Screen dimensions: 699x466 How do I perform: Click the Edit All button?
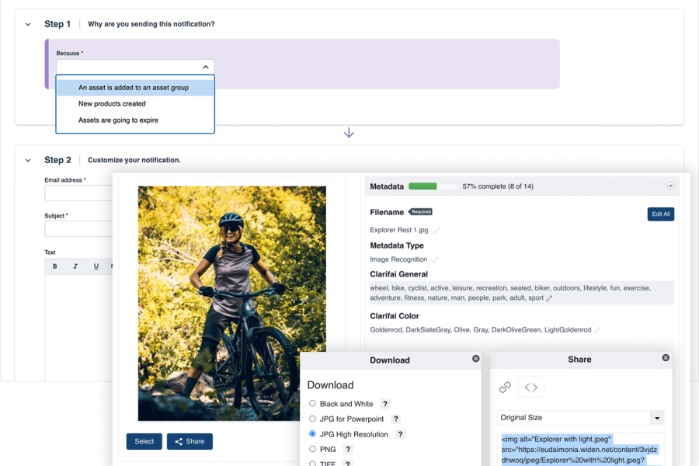(x=660, y=214)
